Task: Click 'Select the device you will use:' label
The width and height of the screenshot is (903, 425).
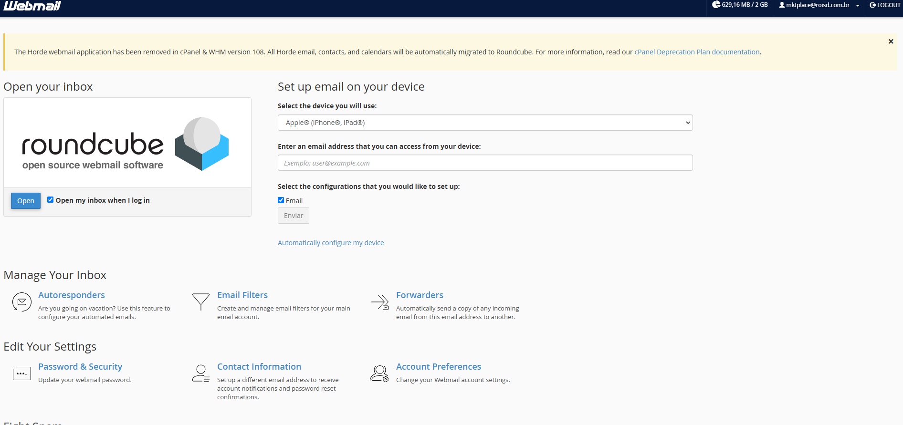Action: pyautogui.click(x=327, y=106)
